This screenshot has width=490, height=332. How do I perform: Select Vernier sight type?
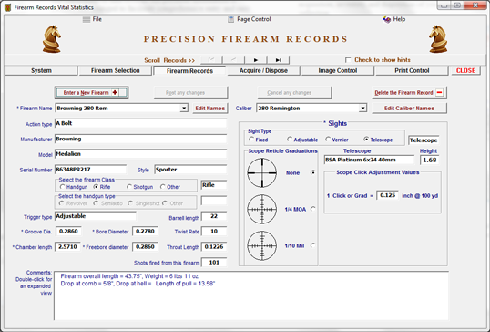pyautogui.click(x=328, y=140)
